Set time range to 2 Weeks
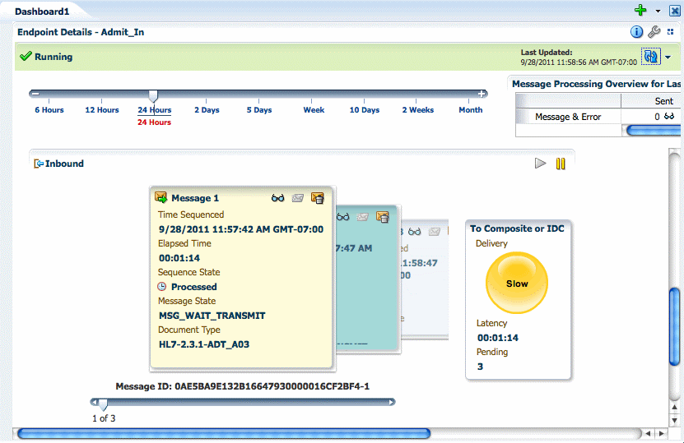The image size is (684, 443). [x=418, y=110]
